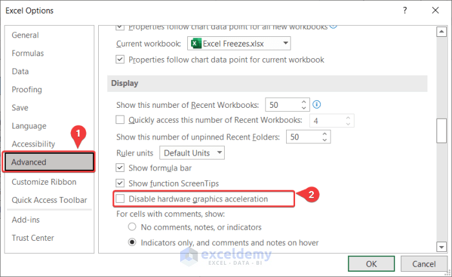Open the Accessibility options category

tap(33, 144)
